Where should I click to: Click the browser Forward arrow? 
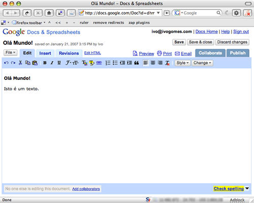point(16,13)
